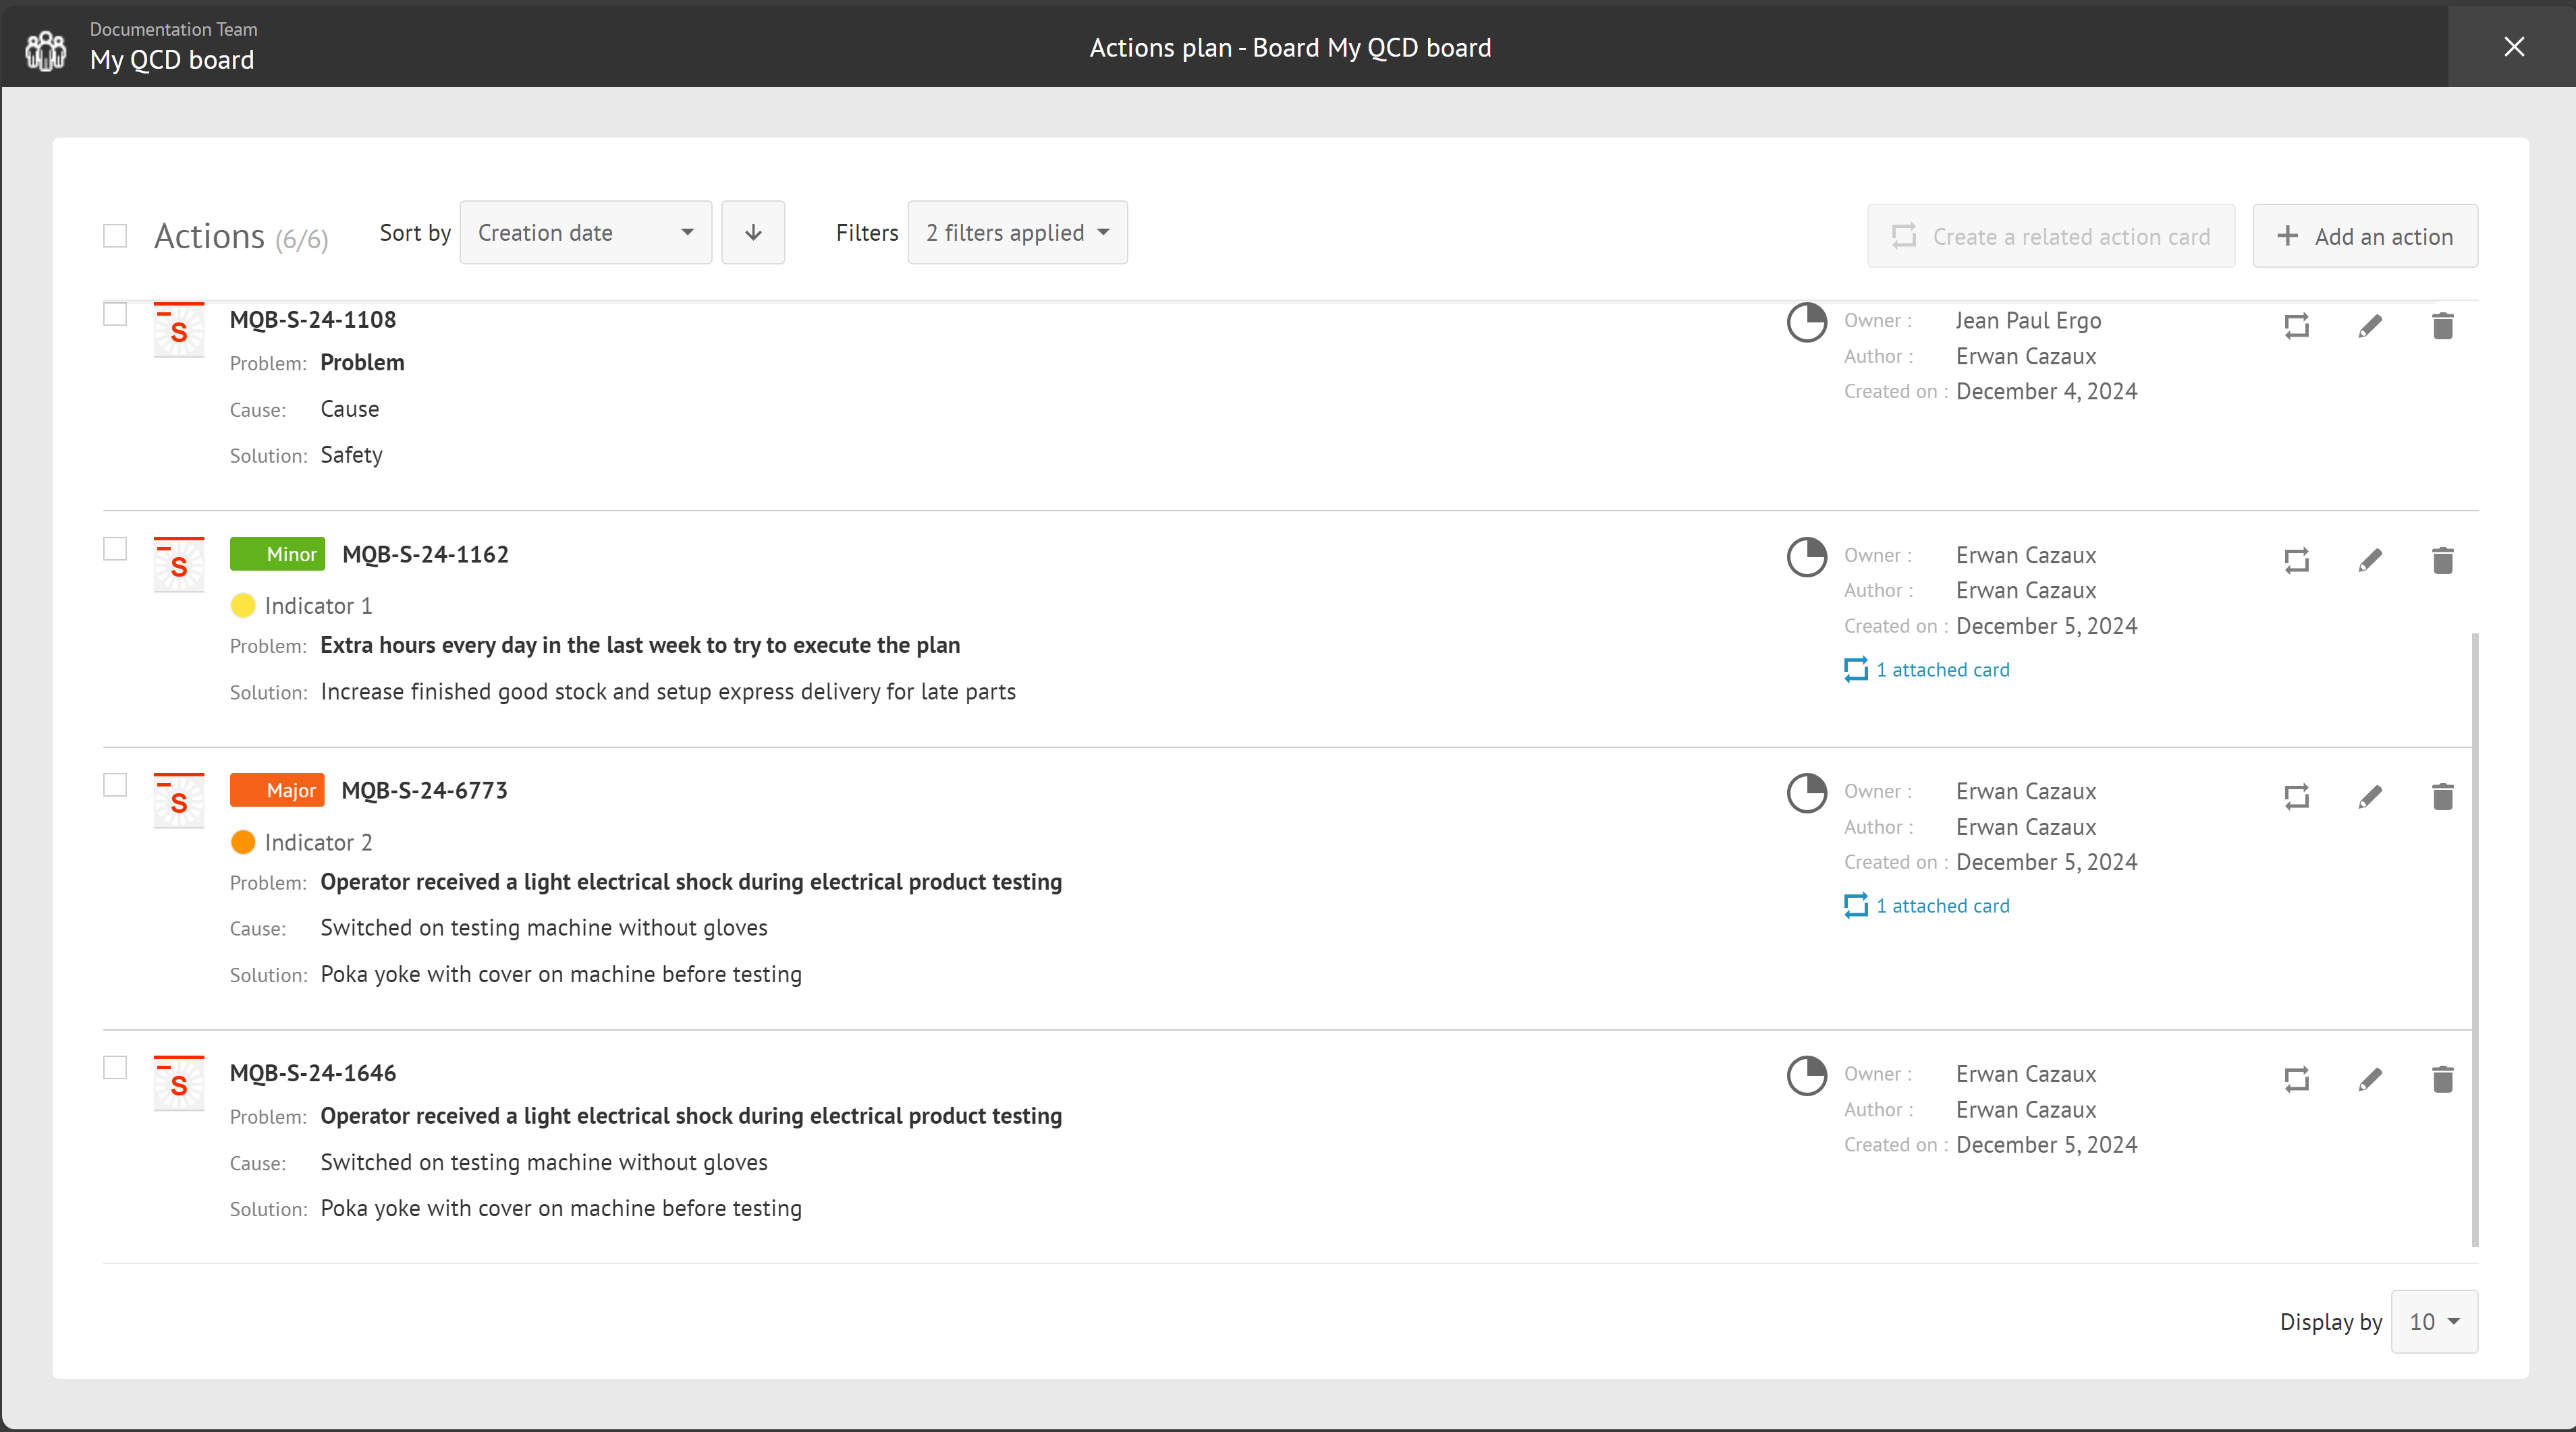Click Add an action button
2576x1432 pixels.
tap(2365, 237)
